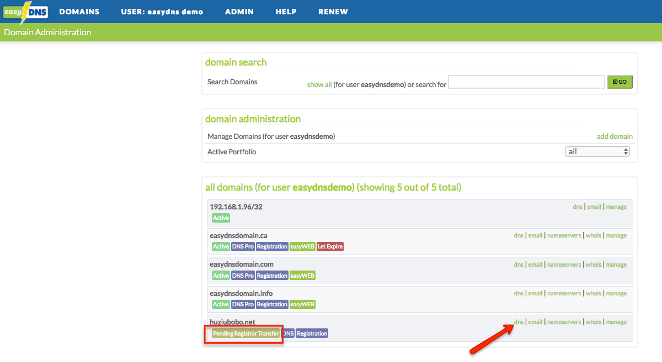The width and height of the screenshot is (662, 362).
Task: Open dns for 192.168.1.96/32
Action: [x=578, y=207]
